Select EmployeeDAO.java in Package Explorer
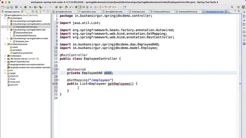 [x=24, y=33]
